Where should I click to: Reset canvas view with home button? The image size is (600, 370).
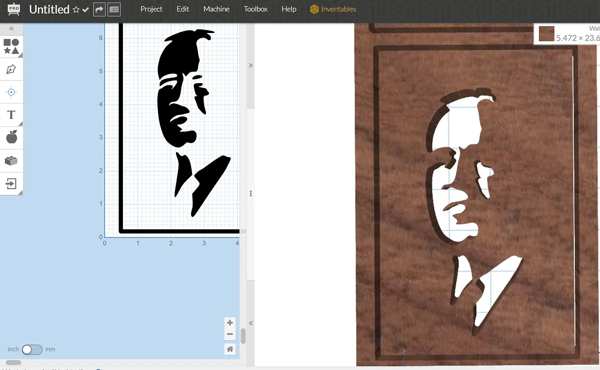230,349
